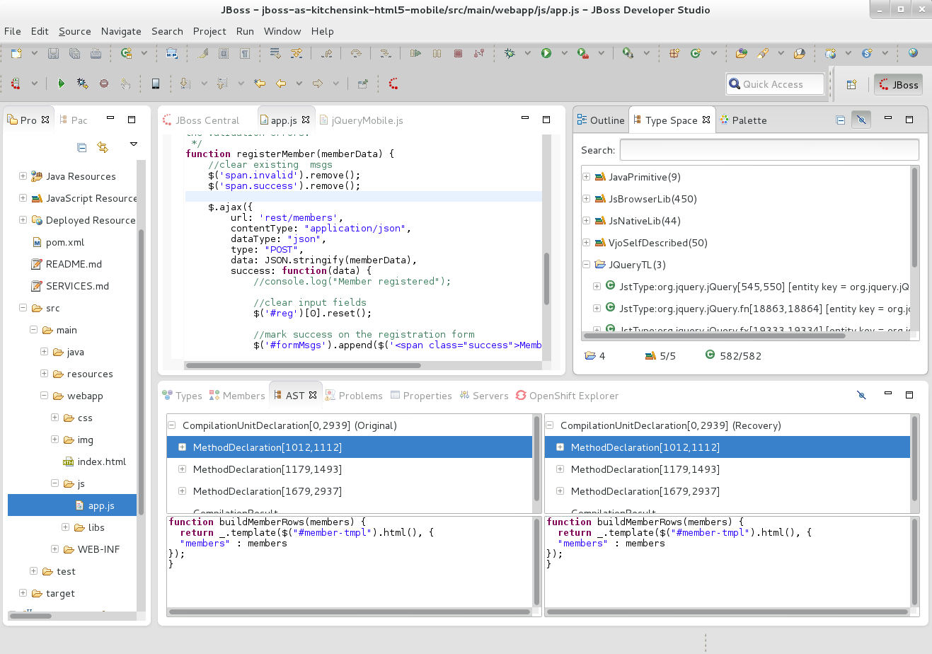Open the Window menu
932x654 pixels.
tap(282, 31)
